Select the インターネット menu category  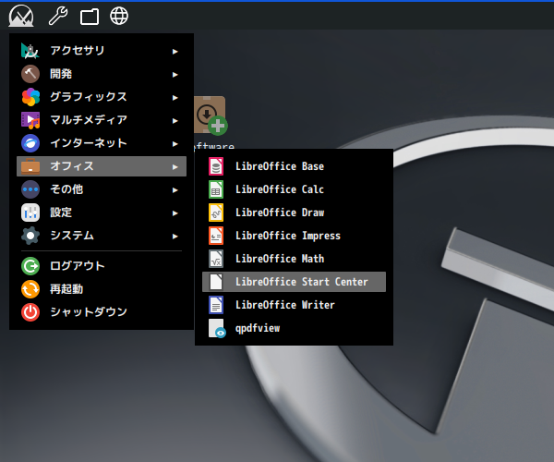coord(88,143)
